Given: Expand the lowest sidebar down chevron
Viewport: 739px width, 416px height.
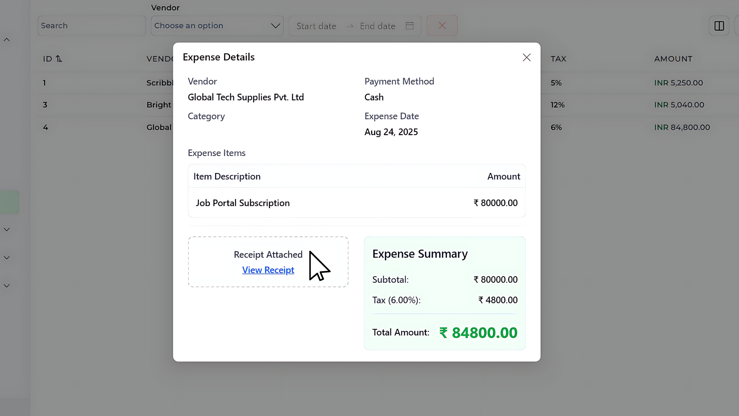Looking at the screenshot, I should point(7,286).
